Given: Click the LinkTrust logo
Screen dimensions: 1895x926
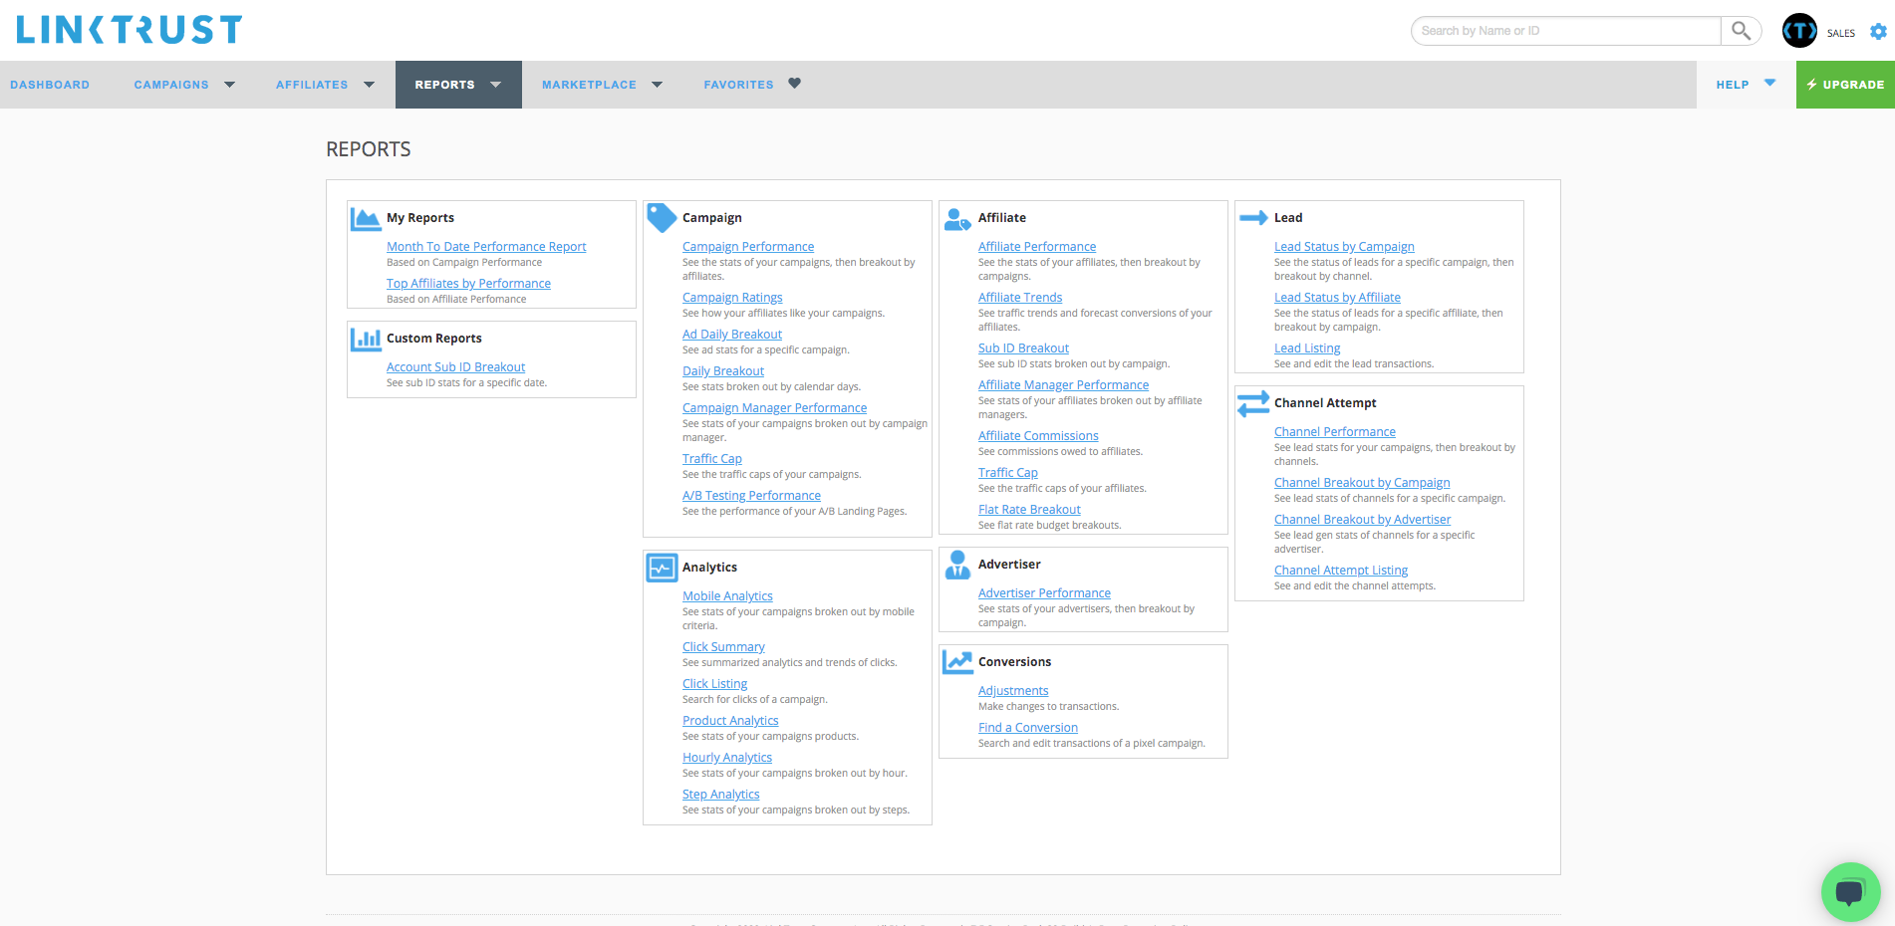Looking at the screenshot, I should tap(130, 30).
